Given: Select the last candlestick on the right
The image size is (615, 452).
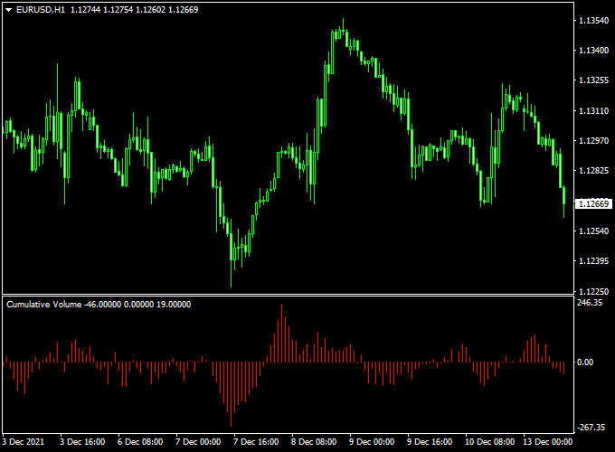Looking at the screenshot, I should pos(564,202).
